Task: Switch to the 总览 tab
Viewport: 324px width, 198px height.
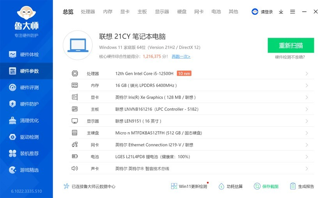Action: pyautogui.click(x=68, y=12)
